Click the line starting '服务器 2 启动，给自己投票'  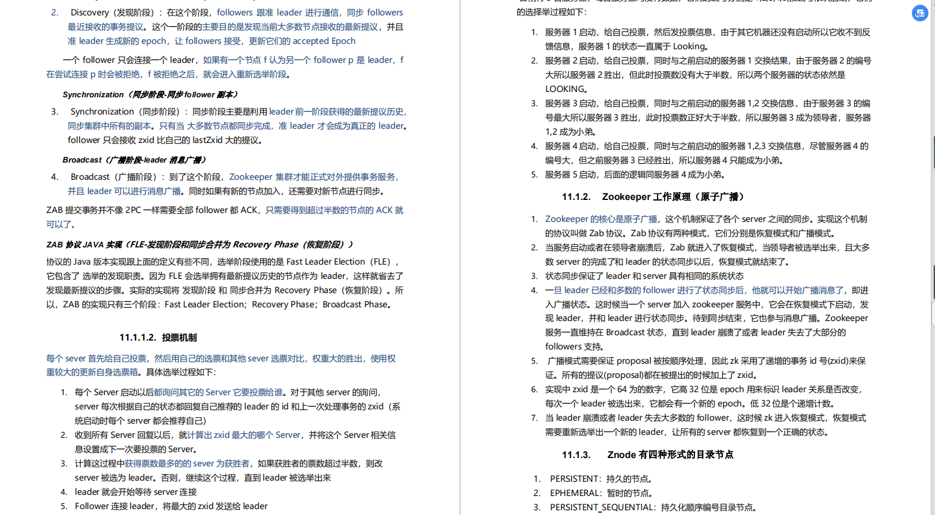click(x=708, y=61)
